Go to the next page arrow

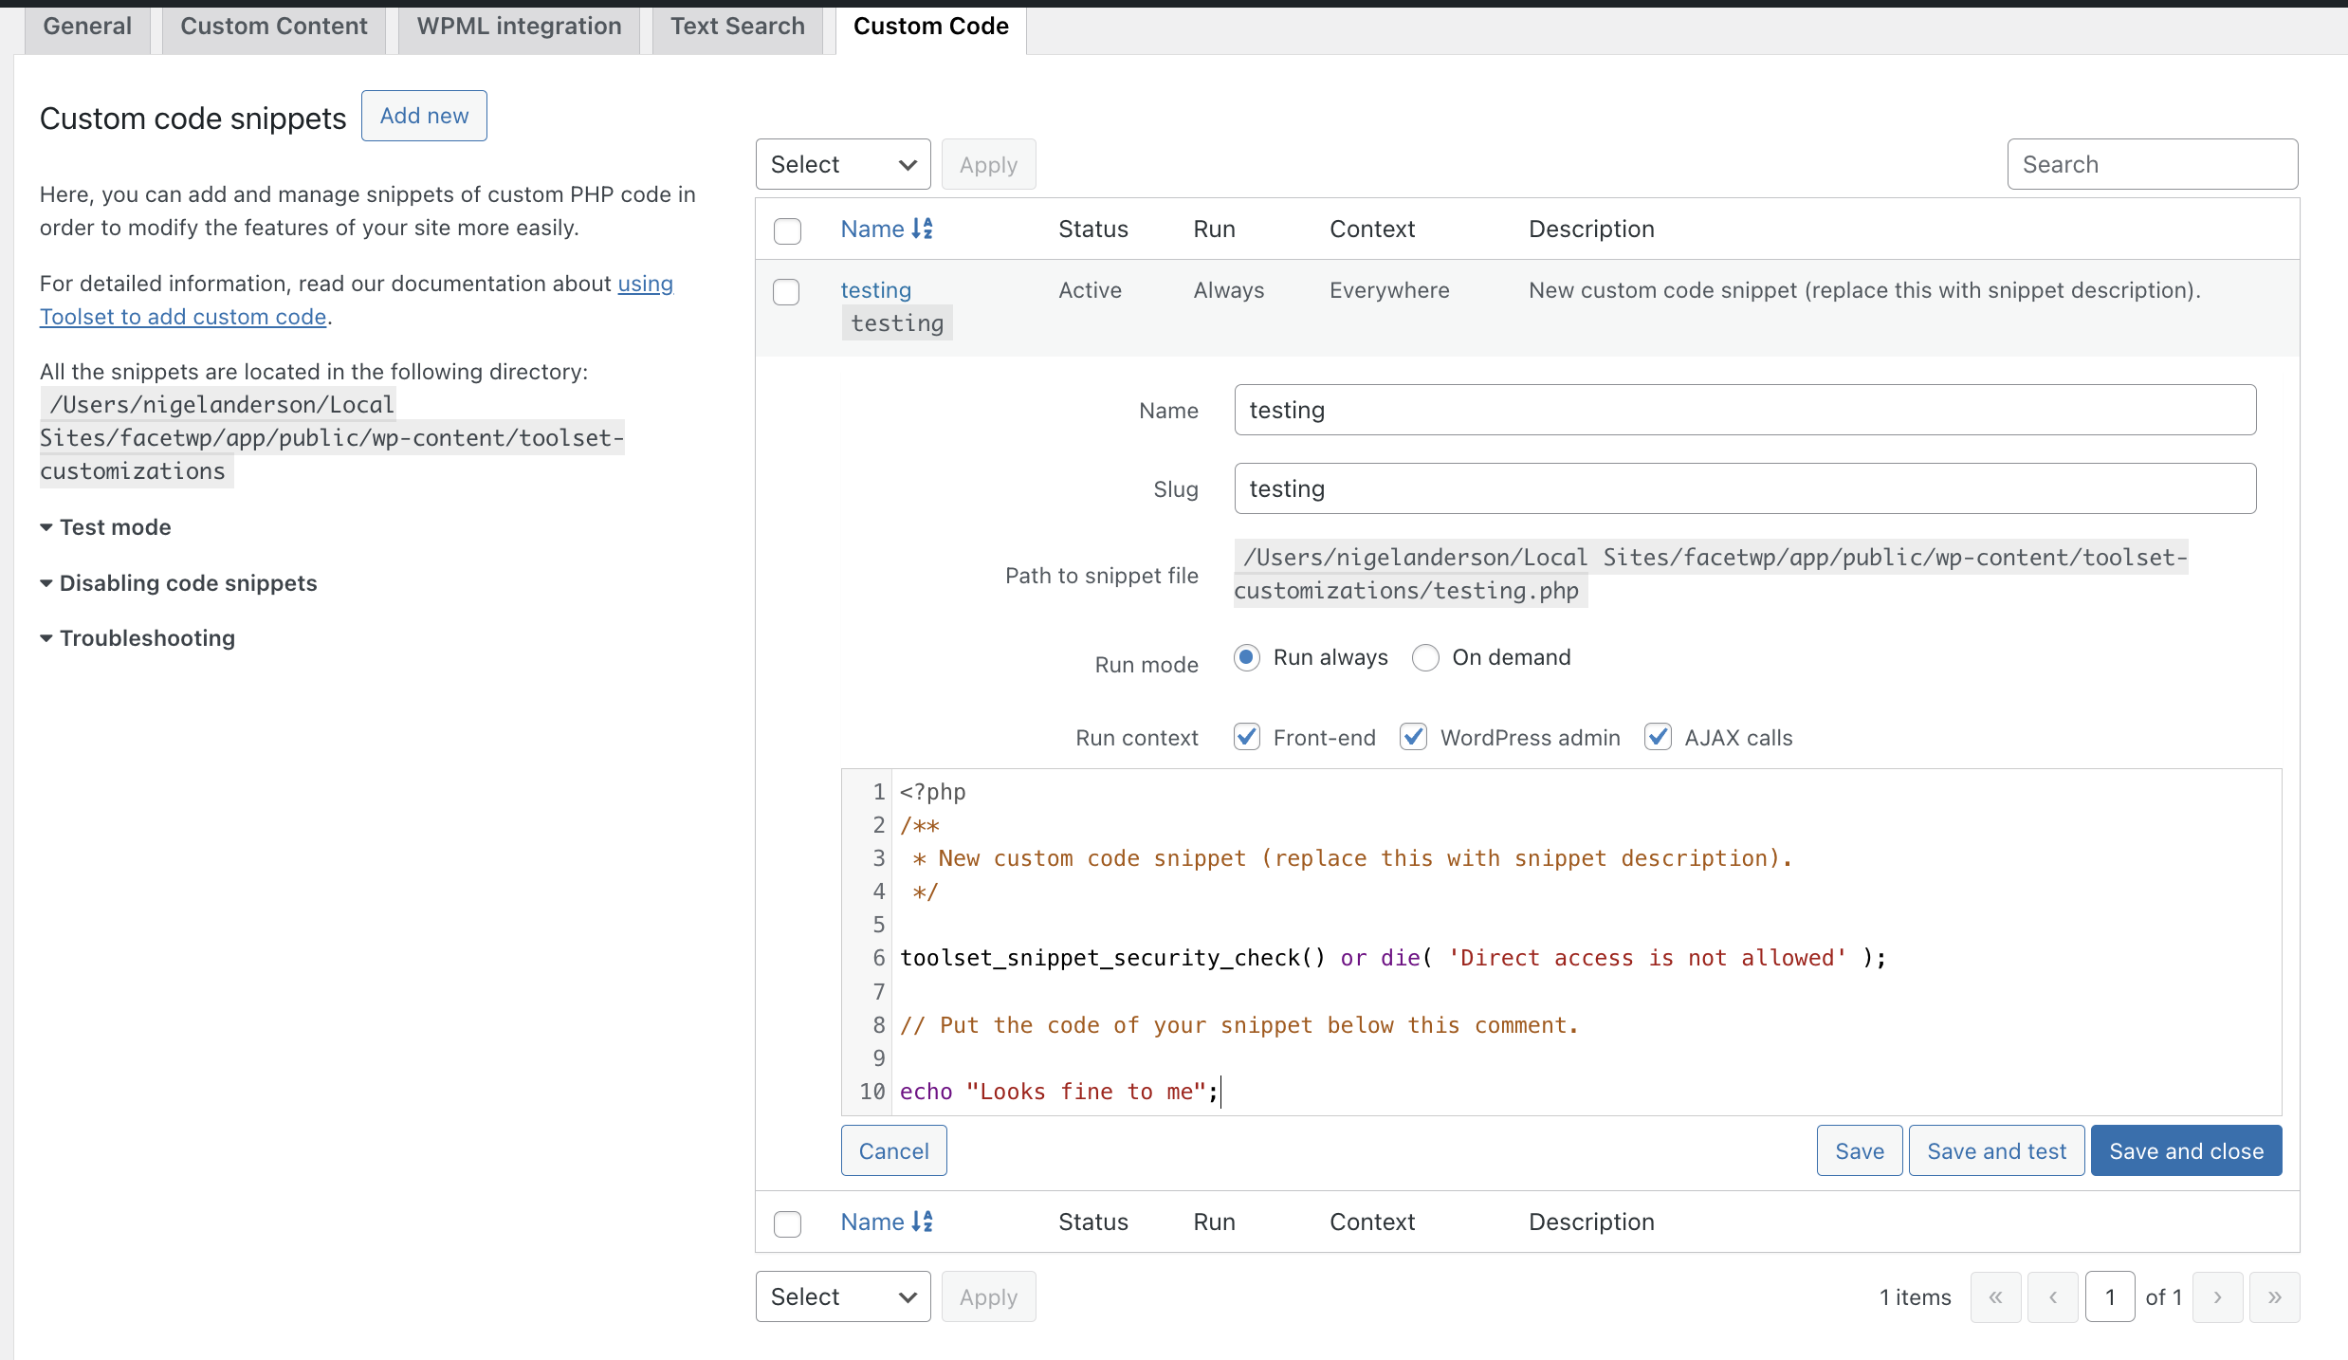click(2218, 1296)
